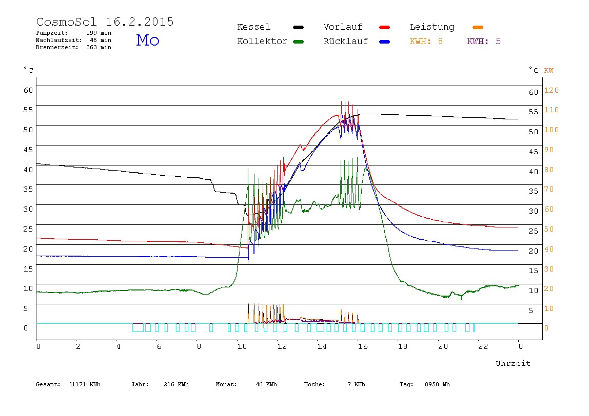Click the 16 hour tick on time axis
This screenshot has height=416, width=589.
coord(363,347)
